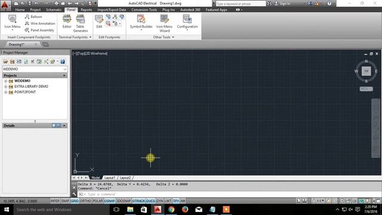
Task: Toggle INFER constraints in status bar
Action: 55,201
